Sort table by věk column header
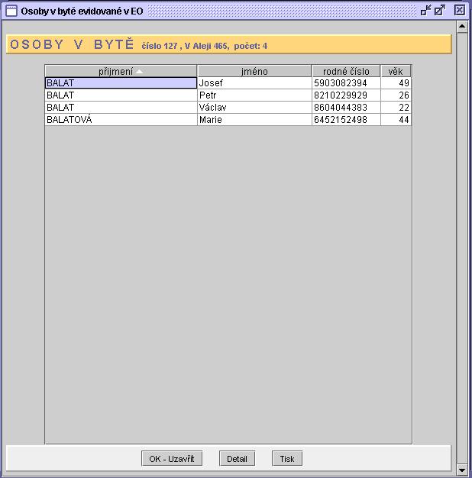The height and width of the screenshot is (478, 472). coord(396,71)
